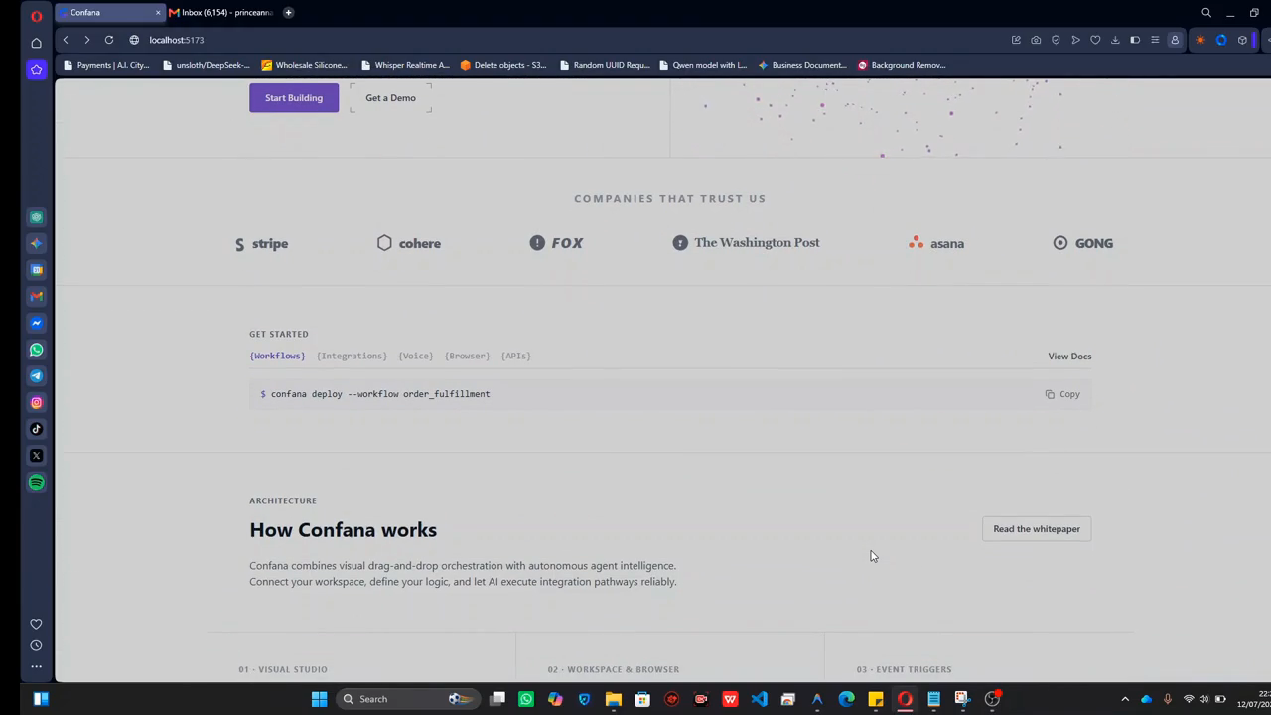Image resolution: width=1271 pixels, height=715 pixels.
Task: Copy the confana deploy command
Action: coord(1062,394)
